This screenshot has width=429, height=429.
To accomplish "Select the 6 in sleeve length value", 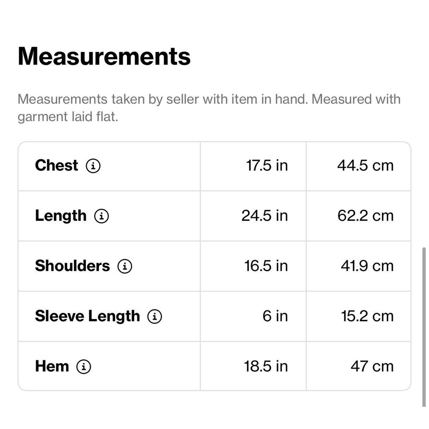I will 275,316.
